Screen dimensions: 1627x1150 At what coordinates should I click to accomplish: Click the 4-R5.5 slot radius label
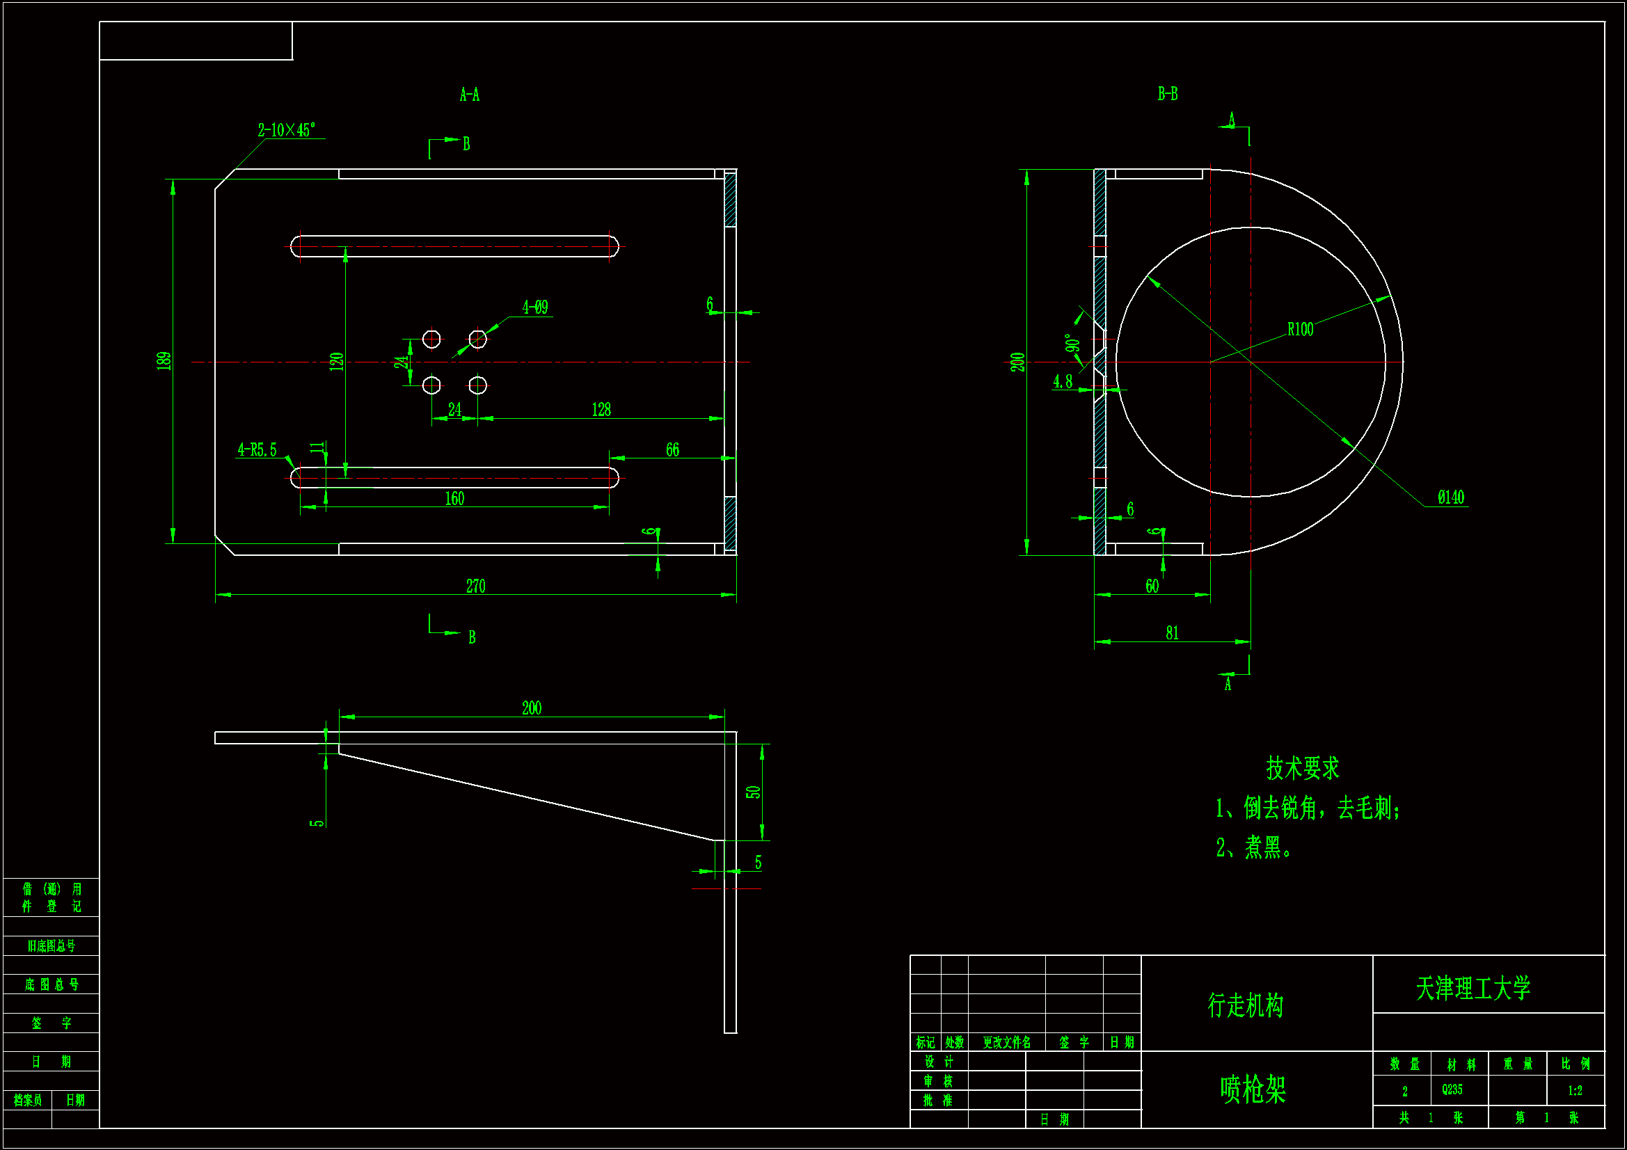click(x=257, y=450)
